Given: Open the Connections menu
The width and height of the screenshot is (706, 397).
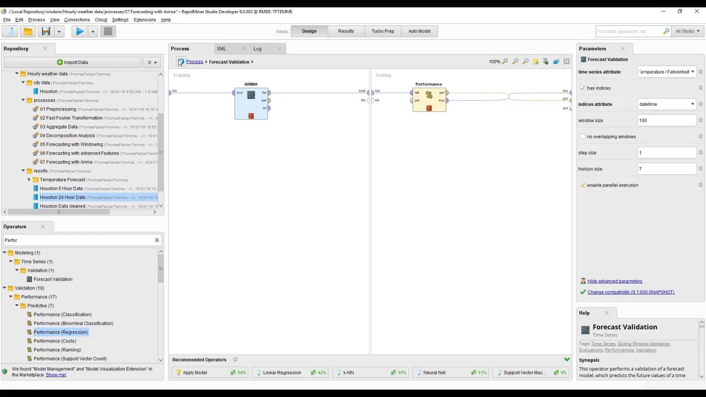Looking at the screenshot, I should tap(77, 20).
